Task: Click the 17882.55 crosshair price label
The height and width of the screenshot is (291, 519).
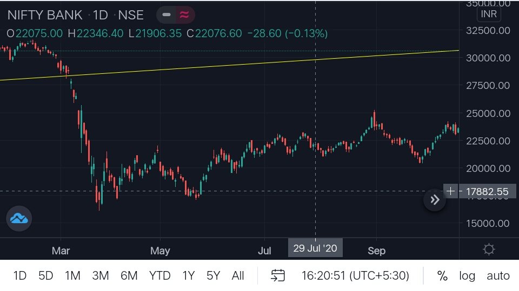Action: click(487, 191)
